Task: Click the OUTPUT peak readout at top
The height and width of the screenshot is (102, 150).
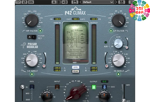Action: point(94,19)
